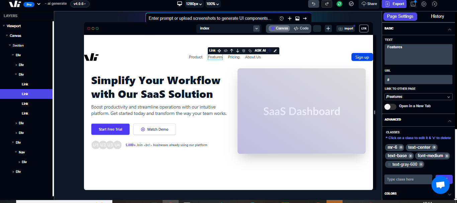Click the text-gray-600 color swatch
The width and height of the screenshot is (457, 203).
tap(389, 164)
